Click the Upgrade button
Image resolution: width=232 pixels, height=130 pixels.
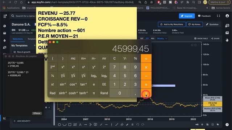tap(187, 16)
